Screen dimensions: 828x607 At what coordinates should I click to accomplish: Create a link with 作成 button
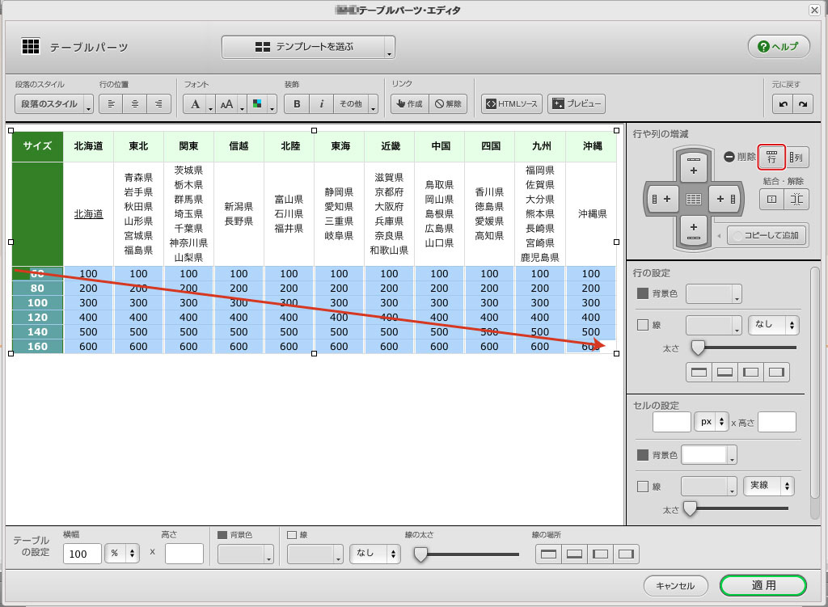click(x=410, y=104)
